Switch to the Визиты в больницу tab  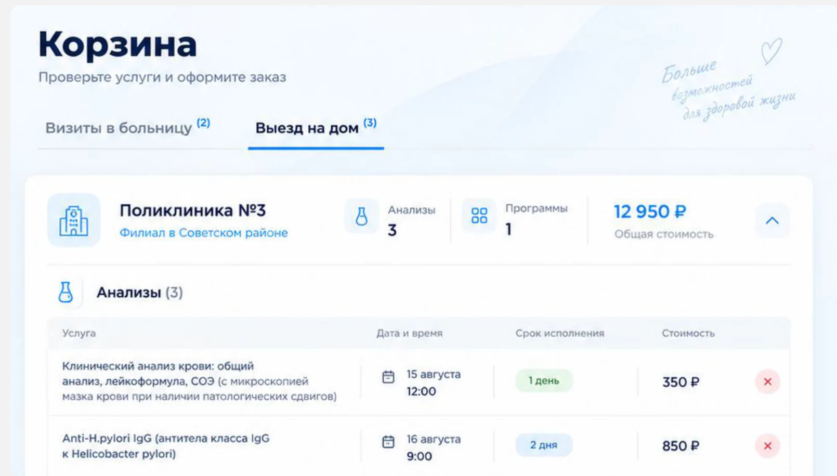pyautogui.click(x=127, y=127)
